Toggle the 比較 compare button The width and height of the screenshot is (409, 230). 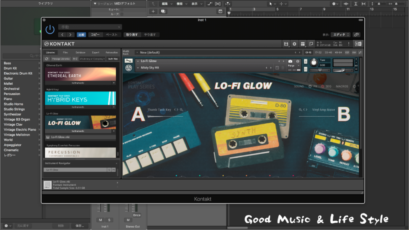click(81, 35)
